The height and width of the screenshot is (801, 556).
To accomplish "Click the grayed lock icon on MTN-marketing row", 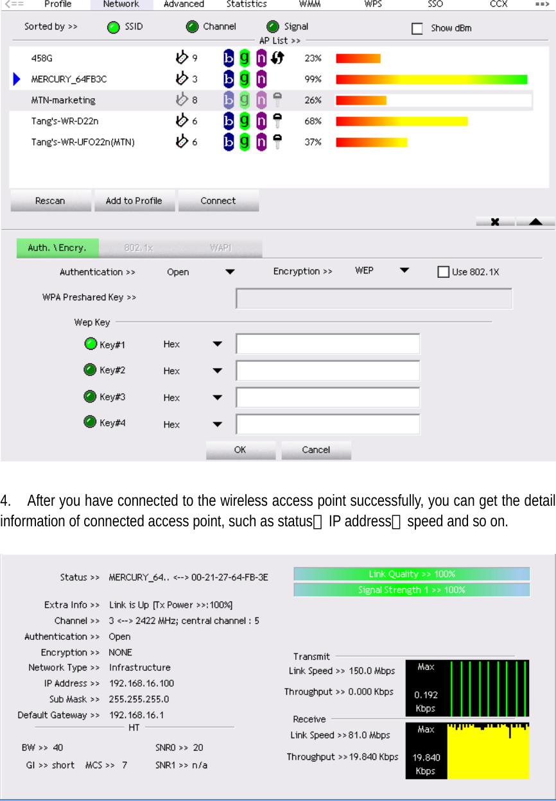I will [x=276, y=100].
